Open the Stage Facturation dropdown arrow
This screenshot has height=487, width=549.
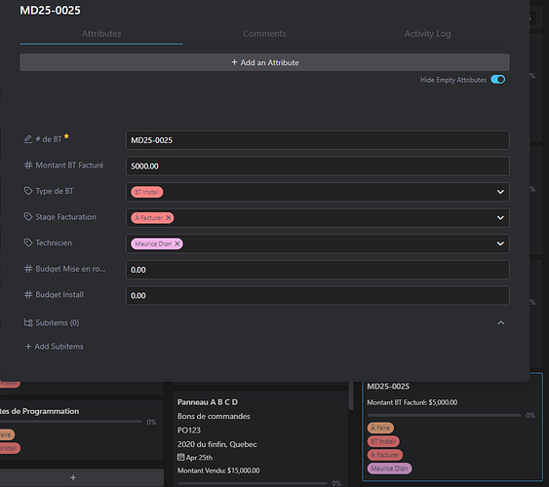point(500,218)
